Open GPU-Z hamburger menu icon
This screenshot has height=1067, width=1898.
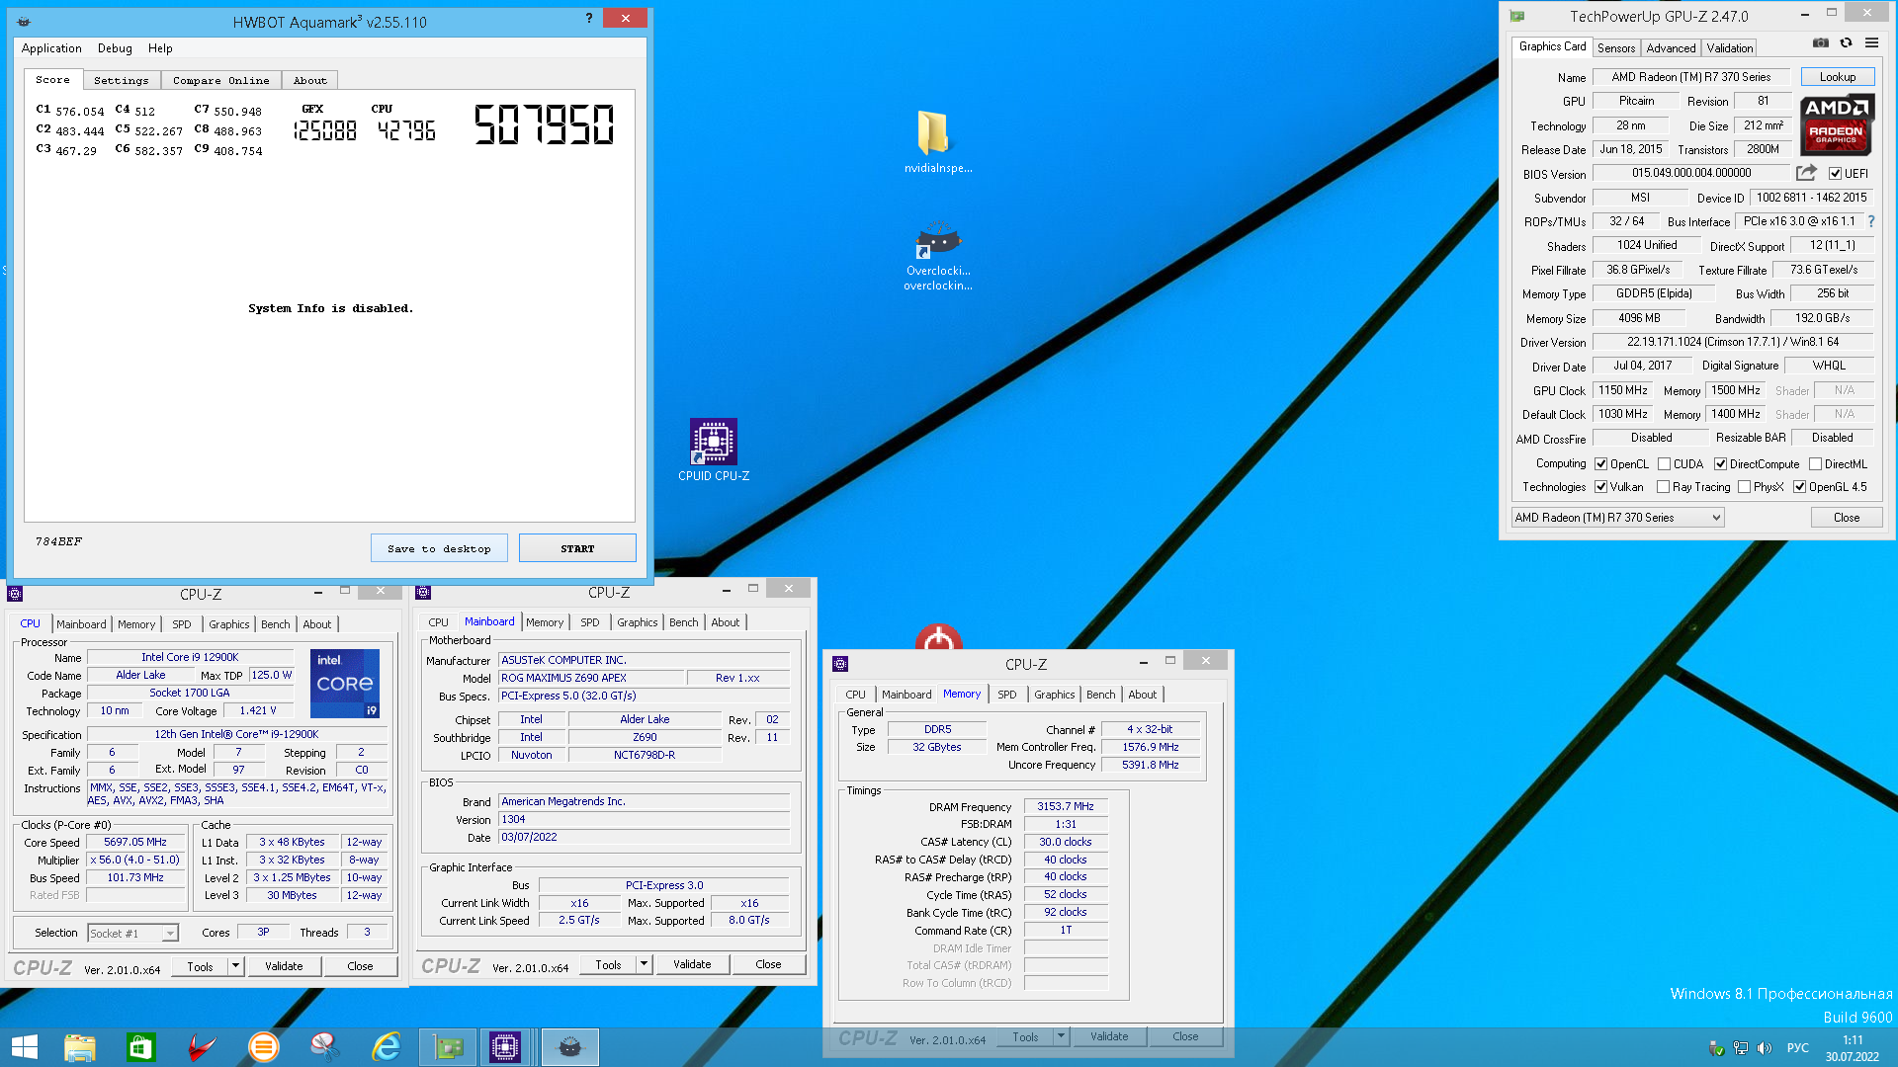click(x=1871, y=43)
